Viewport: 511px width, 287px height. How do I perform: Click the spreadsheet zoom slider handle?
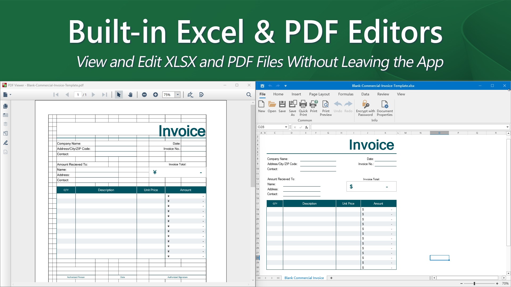coord(474,284)
